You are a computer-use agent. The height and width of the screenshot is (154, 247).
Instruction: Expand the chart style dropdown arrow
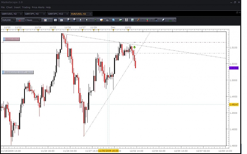click(50, 20)
